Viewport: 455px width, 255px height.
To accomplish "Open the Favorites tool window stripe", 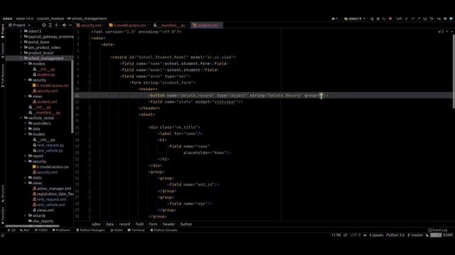I will pyautogui.click(x=3, y=215).
